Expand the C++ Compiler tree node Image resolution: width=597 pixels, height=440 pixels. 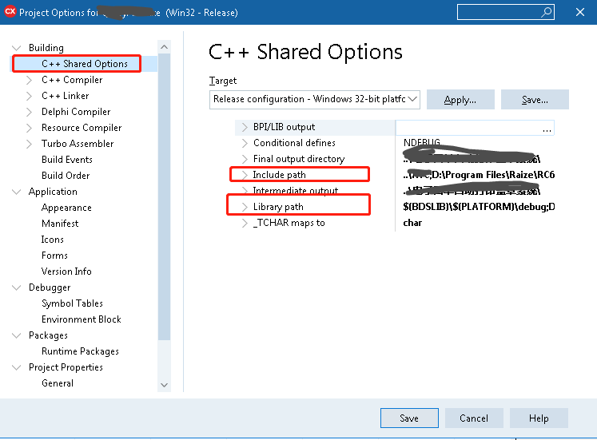(x=30, y=80)
